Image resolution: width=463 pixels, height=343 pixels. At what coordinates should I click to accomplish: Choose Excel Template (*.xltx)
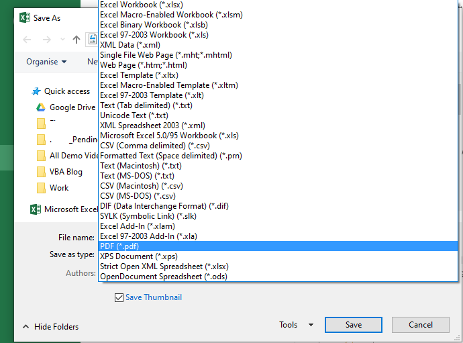tap(278, 75)
